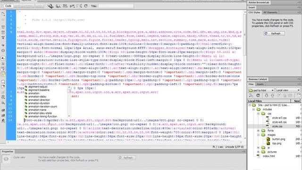This screenshot has width=302, height=170.
Task: Click the Select Parent Tag icon
Action: [x=3, y=45]
